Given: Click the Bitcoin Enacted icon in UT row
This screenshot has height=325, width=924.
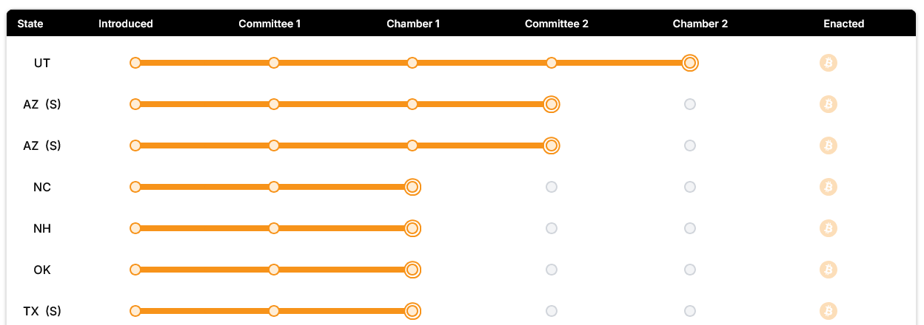Looking at the screenshot, I should tap(828, 64).
